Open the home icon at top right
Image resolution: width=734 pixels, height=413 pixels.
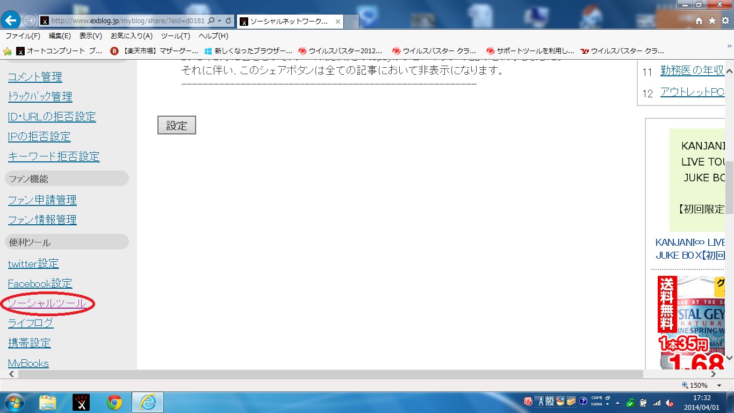click(x=699, y=21)
